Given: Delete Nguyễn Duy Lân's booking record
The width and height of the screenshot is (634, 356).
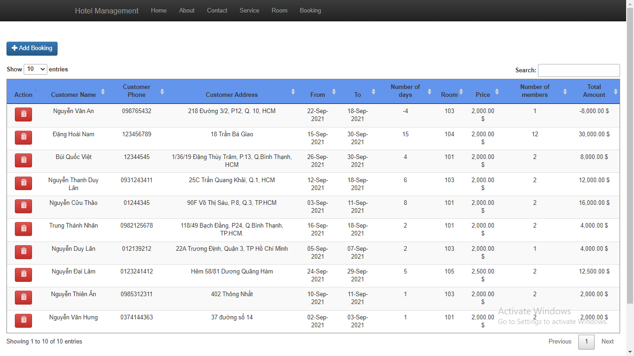Looking at the screenshot, I should pos(23,252).
